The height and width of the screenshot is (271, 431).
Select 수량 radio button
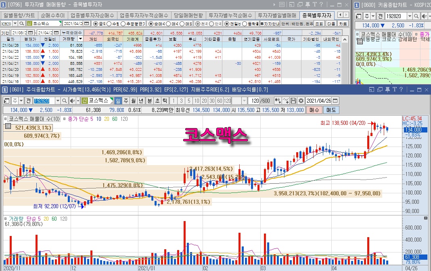pyautogui.click(x=109, y=24)
